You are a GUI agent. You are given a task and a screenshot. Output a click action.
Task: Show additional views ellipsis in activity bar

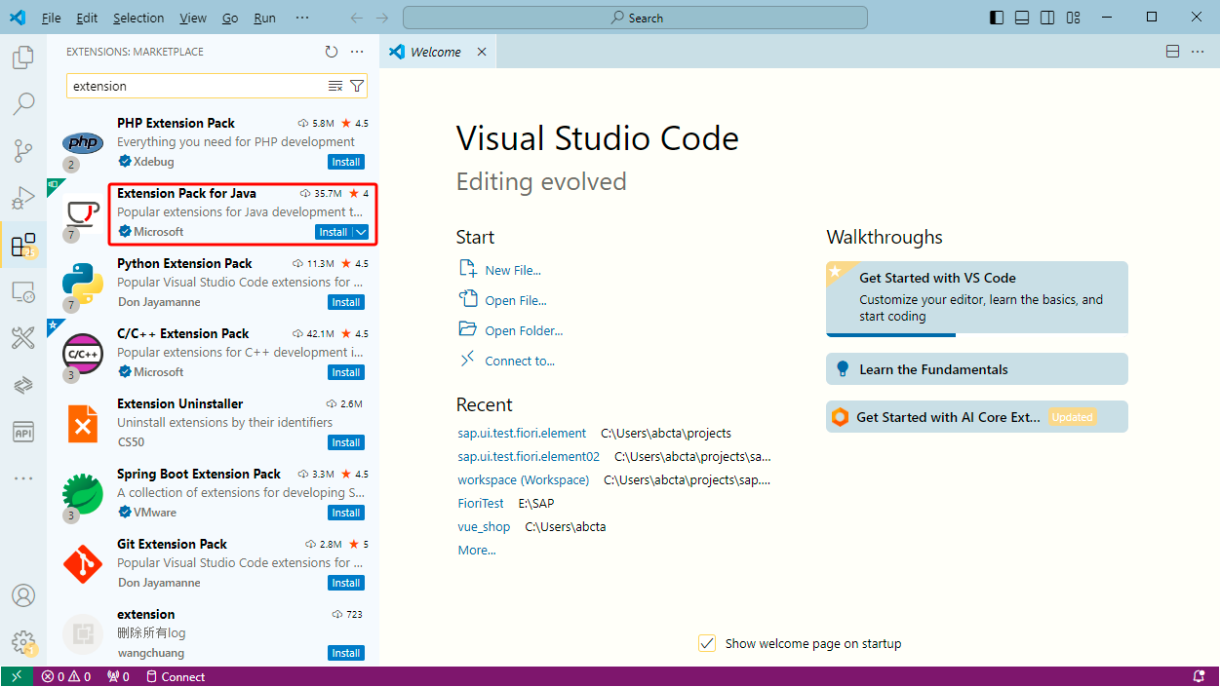[x=22, y=478]
